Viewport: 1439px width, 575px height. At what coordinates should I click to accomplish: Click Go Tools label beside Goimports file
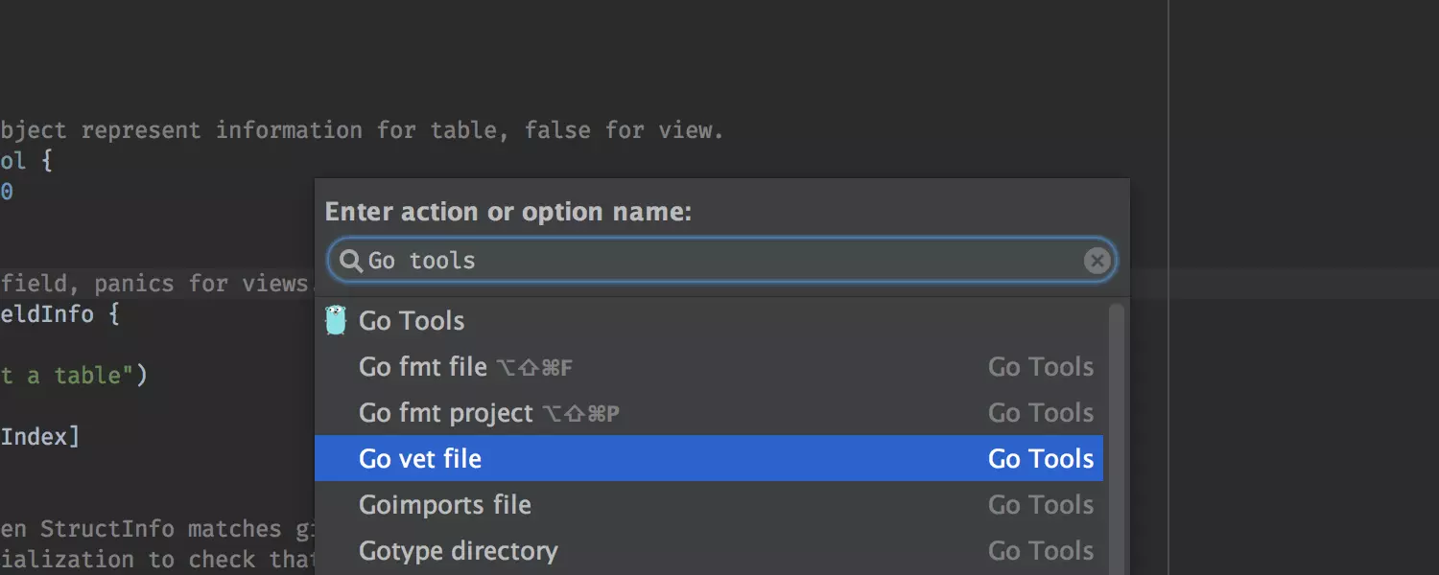coord(1041,505)
